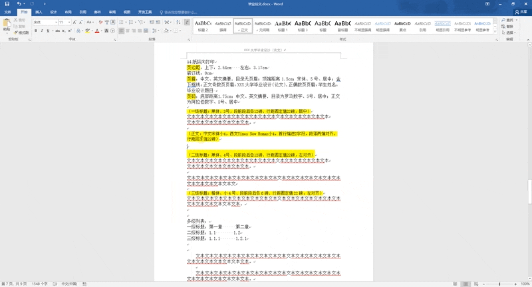
Task: Toggle bold formatting
Action: 36,31
